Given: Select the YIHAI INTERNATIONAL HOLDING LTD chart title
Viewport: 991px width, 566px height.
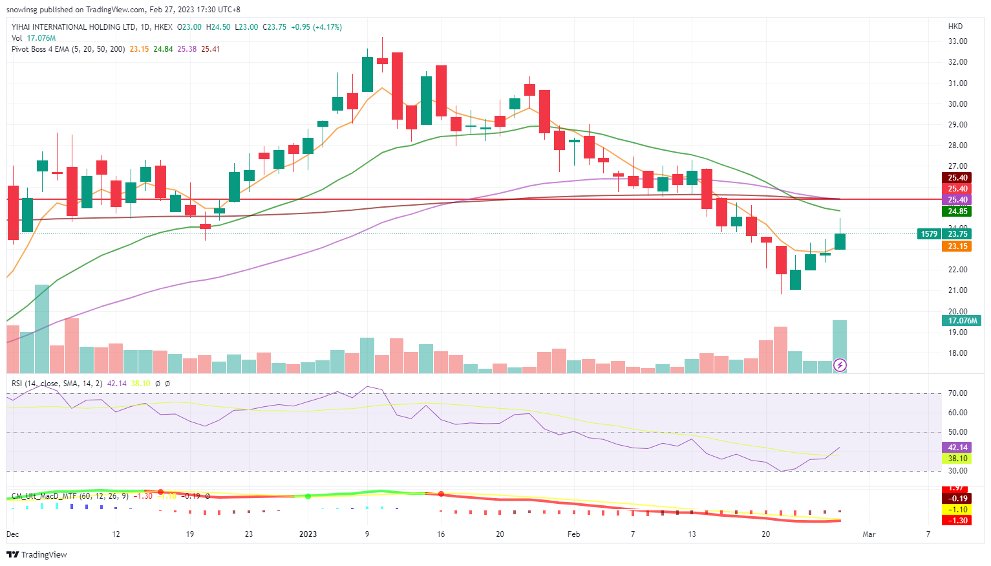Looking at the screenshot, I should 74,27.
